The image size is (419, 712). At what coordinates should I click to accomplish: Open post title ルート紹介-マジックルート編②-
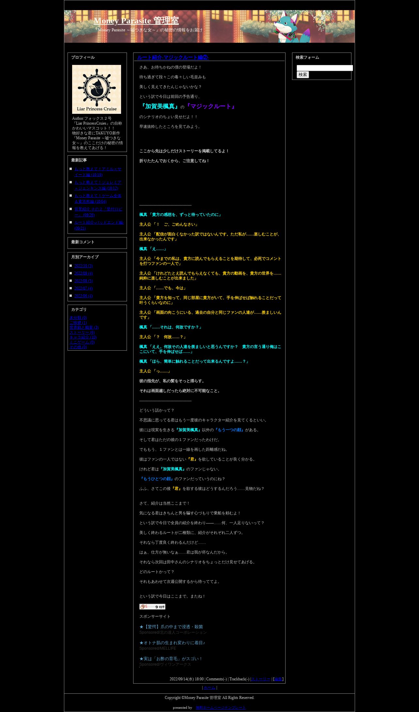[173, 57]
